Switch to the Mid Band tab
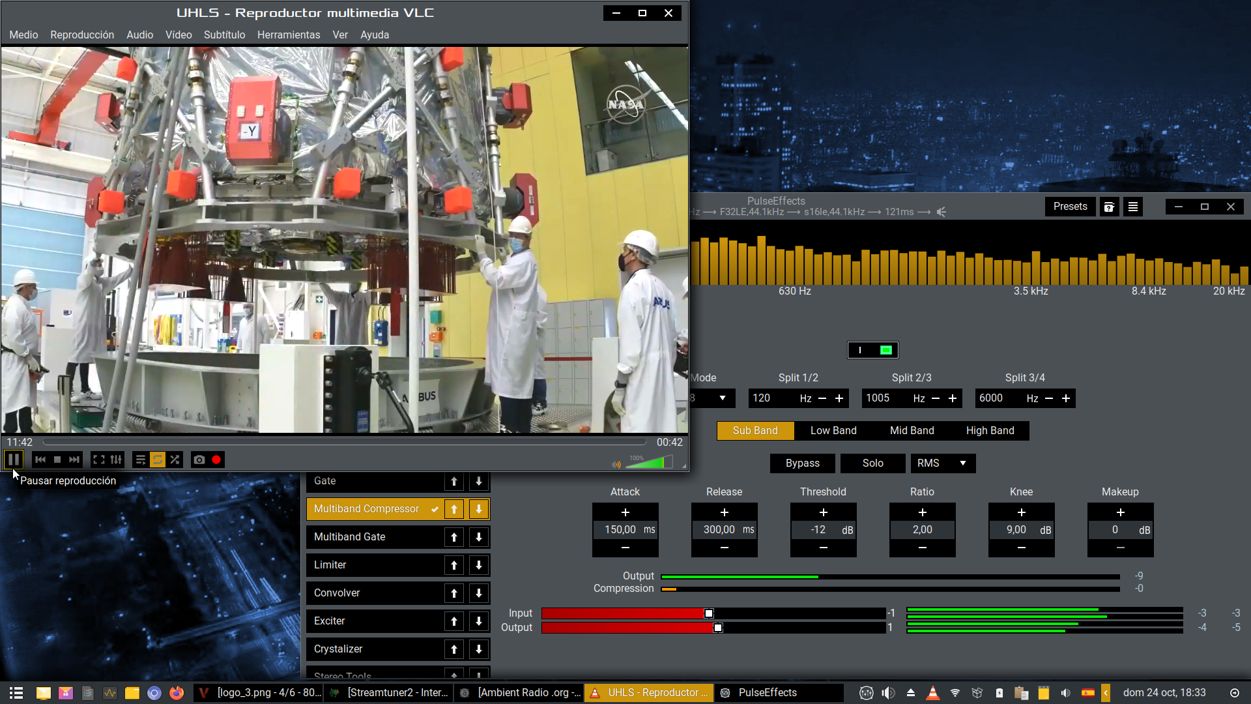The height and width of the screenshot is (704, 1251). pos(912,431)
